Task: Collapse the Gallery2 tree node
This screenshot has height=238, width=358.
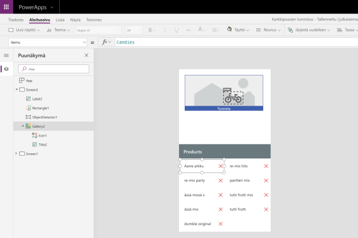Action: (23, 126)
